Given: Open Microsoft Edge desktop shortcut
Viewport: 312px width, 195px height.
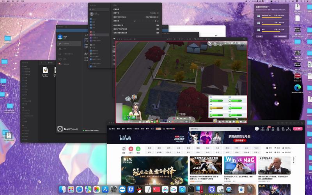Looking at the screenshot, I should click(298, 87).
